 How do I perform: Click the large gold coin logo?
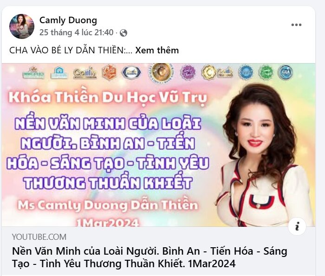(x=161, y=72)
